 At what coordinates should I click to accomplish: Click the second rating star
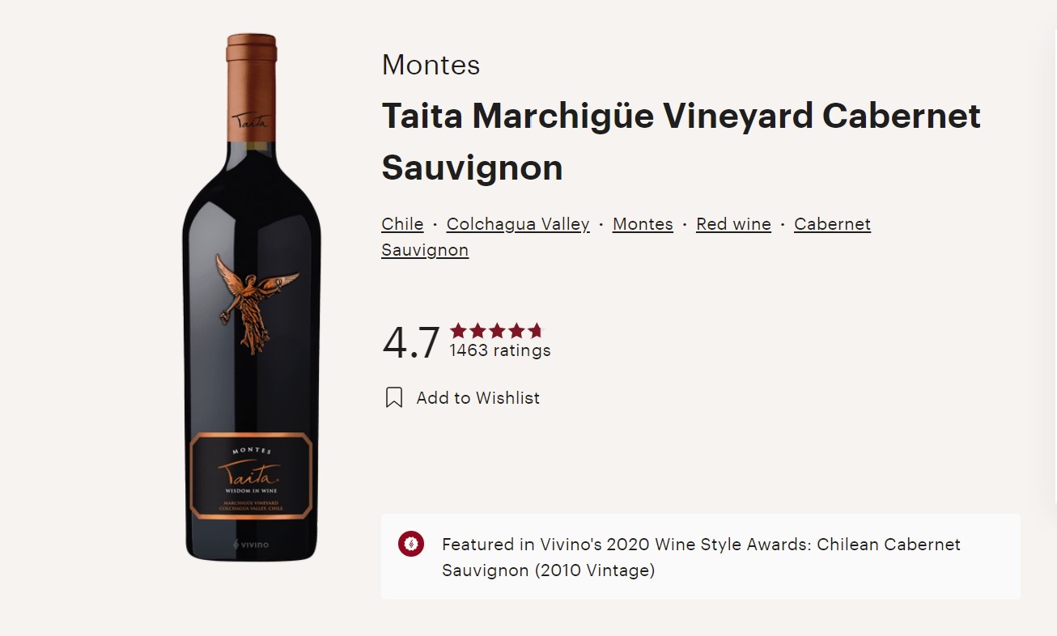coord(477,330)
